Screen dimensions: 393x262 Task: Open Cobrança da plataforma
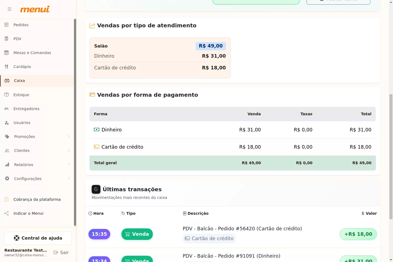[x=37, y=199]
